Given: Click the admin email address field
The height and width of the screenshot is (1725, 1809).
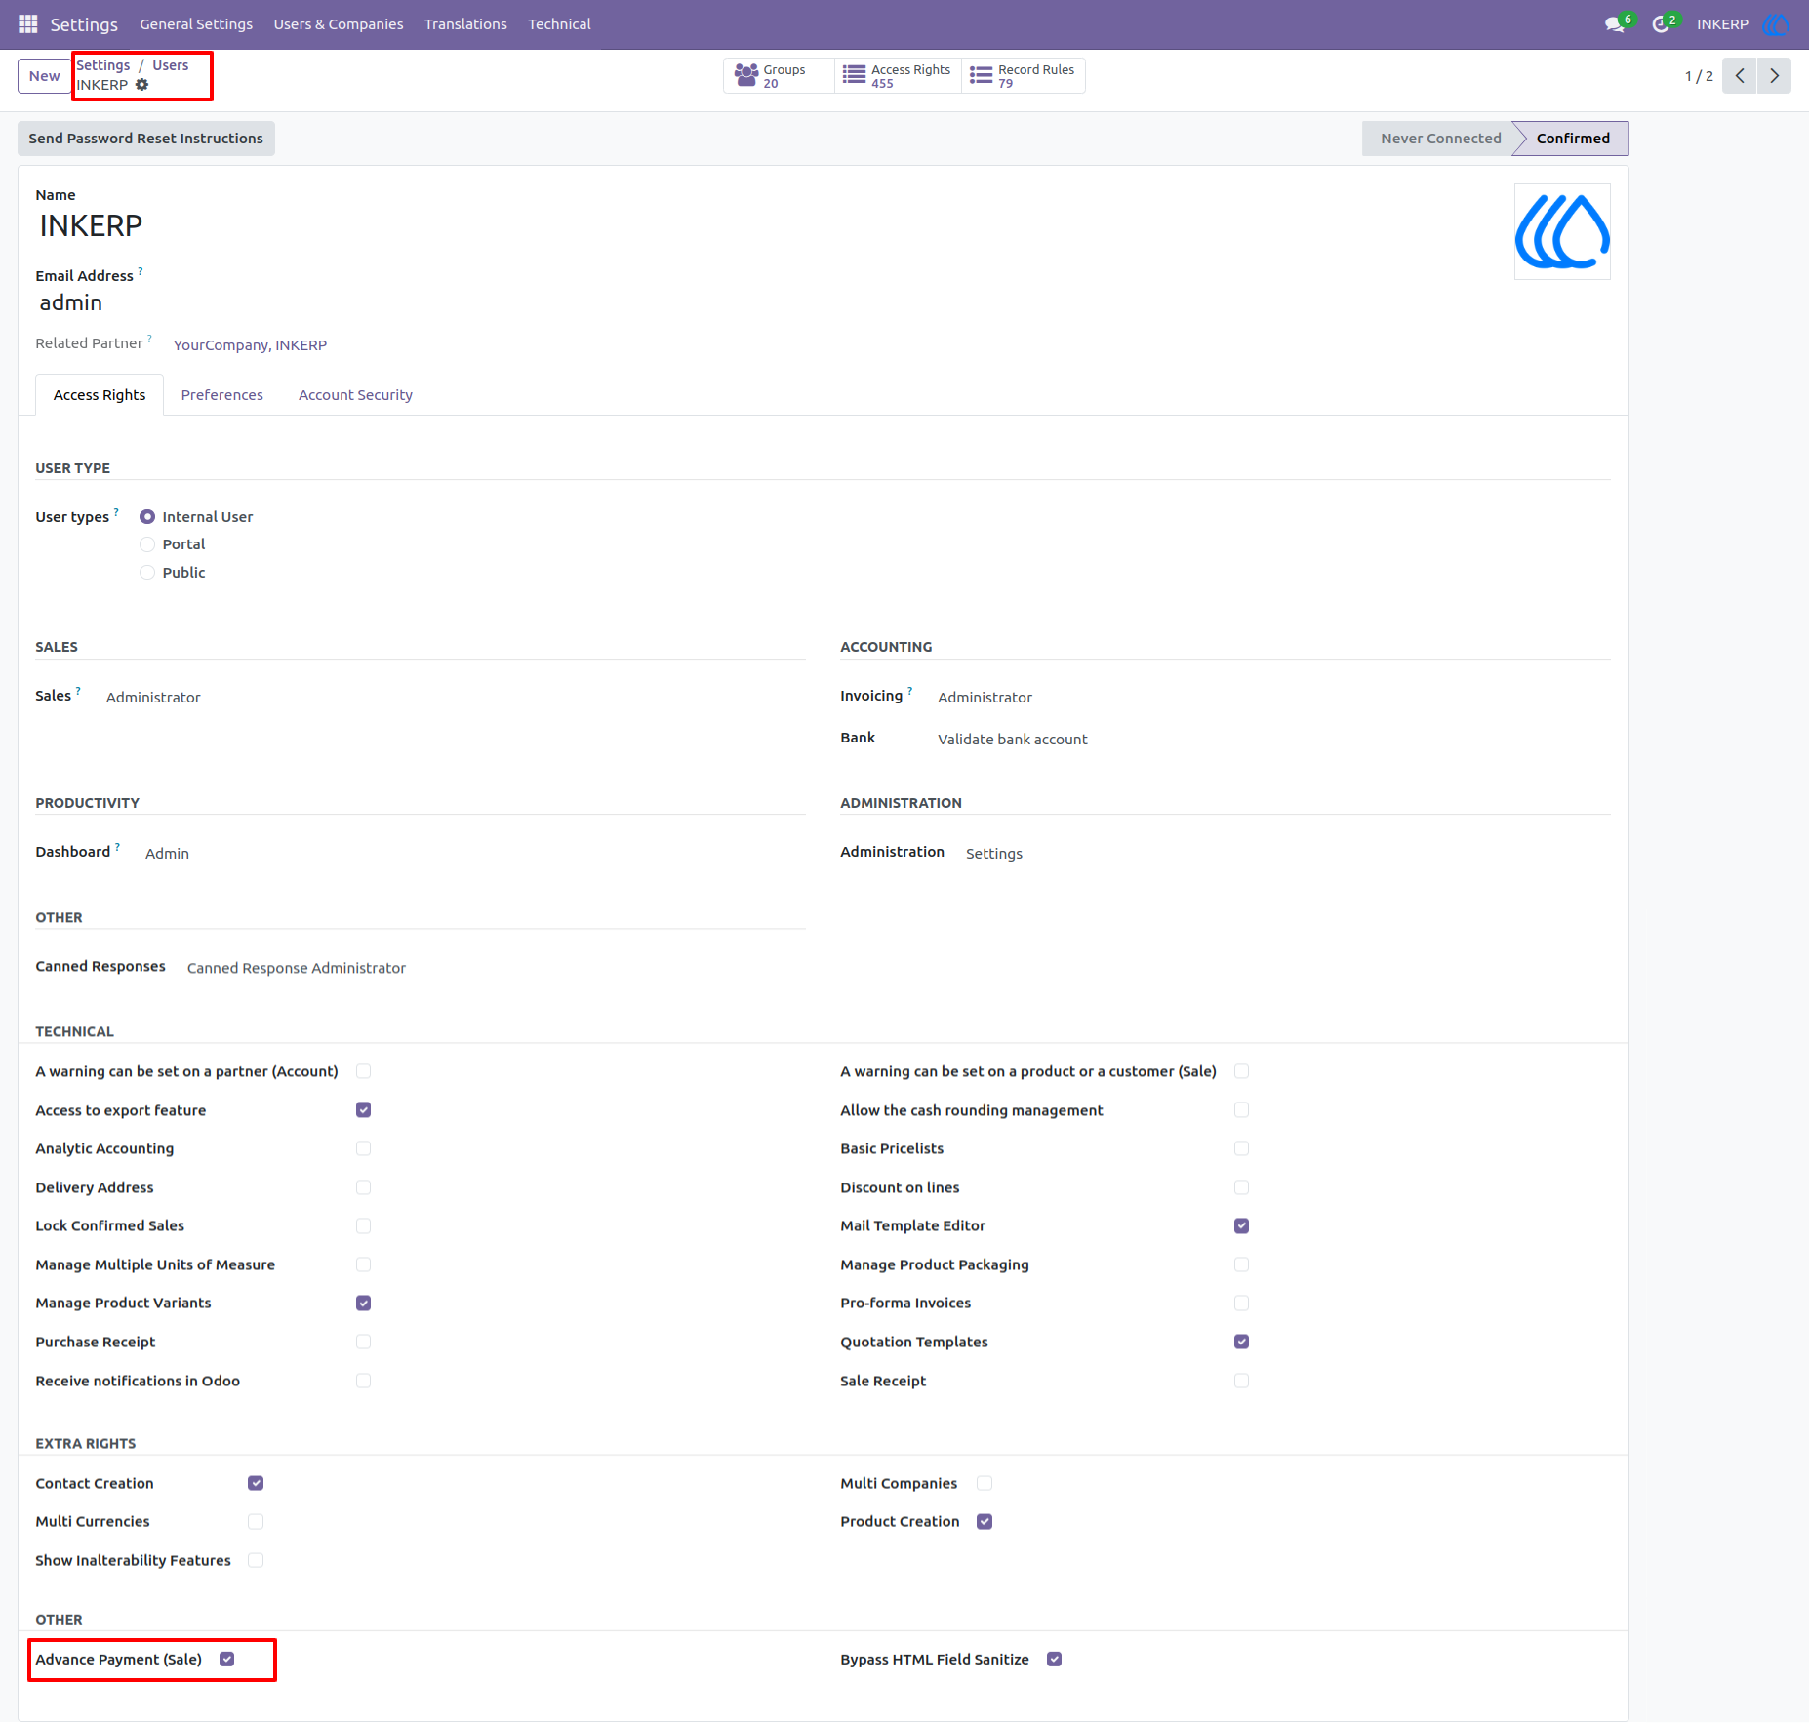Looking at the screenshot, I should click(x=70, y=303).
